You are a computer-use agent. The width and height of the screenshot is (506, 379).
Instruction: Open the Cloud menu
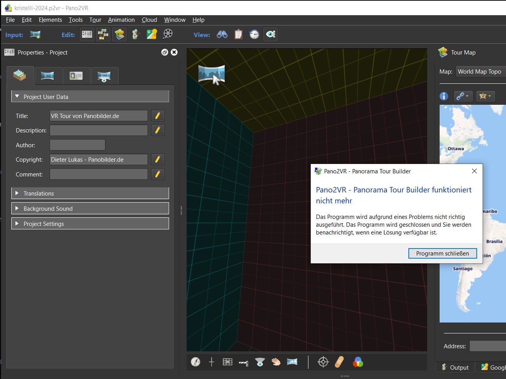tap(149, 20)
